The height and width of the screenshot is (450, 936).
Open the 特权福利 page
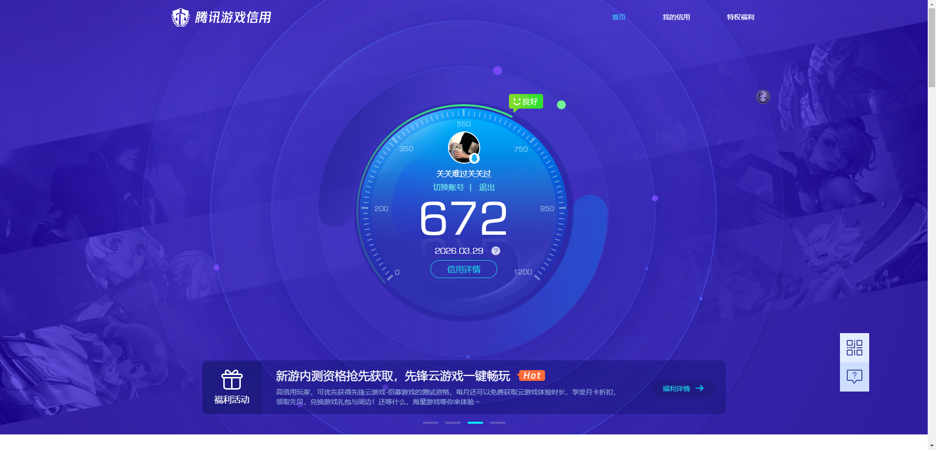click(740, 17)
